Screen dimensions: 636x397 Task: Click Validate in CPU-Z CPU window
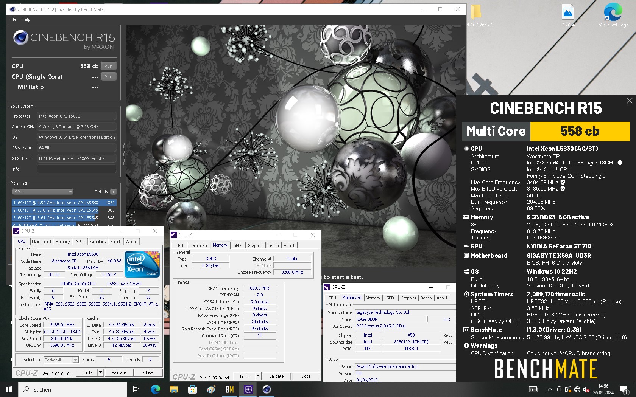coord(119,372)
